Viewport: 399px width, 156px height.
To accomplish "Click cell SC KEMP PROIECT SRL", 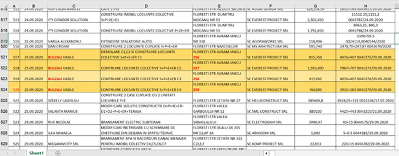I will [271, 141].
